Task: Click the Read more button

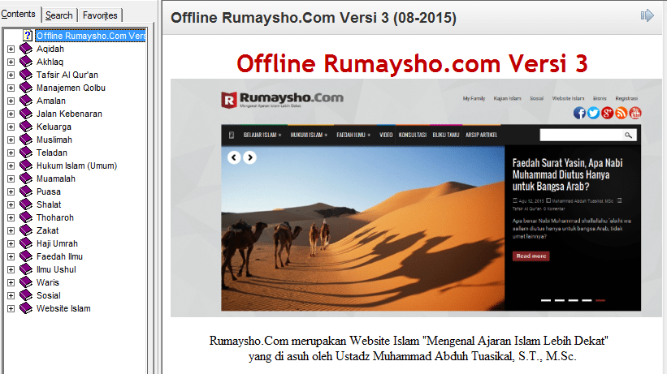Action: tap(531, 256)
